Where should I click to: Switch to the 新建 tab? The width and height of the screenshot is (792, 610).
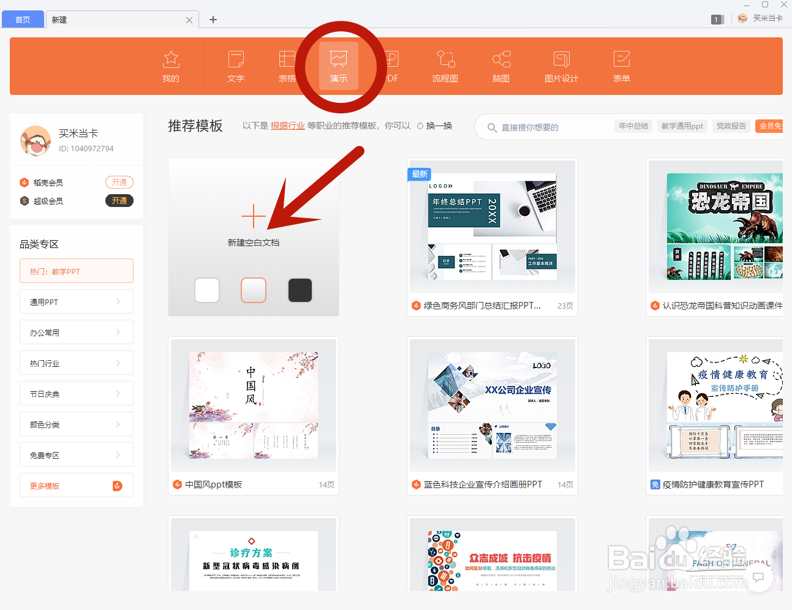[x=123, y=20]
